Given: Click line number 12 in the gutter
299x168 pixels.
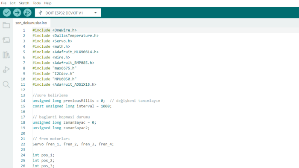Looking at the screenshot, I should 23,90.
